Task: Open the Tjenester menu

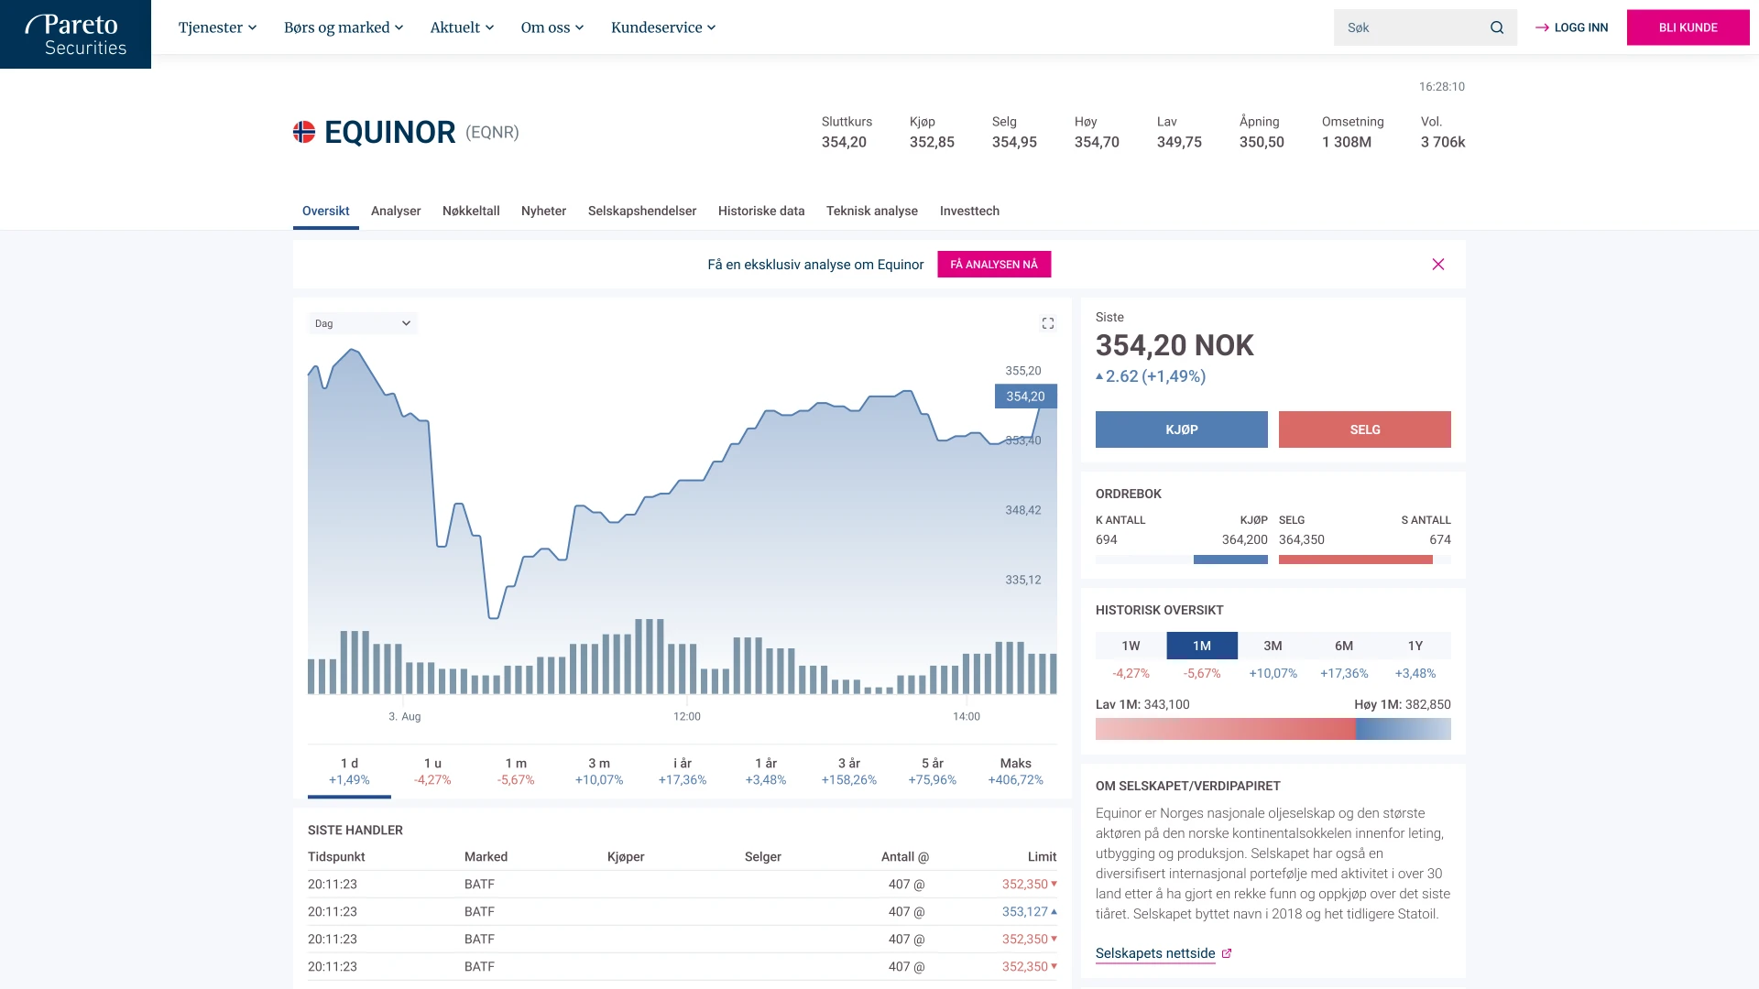Action: (217, 27)
